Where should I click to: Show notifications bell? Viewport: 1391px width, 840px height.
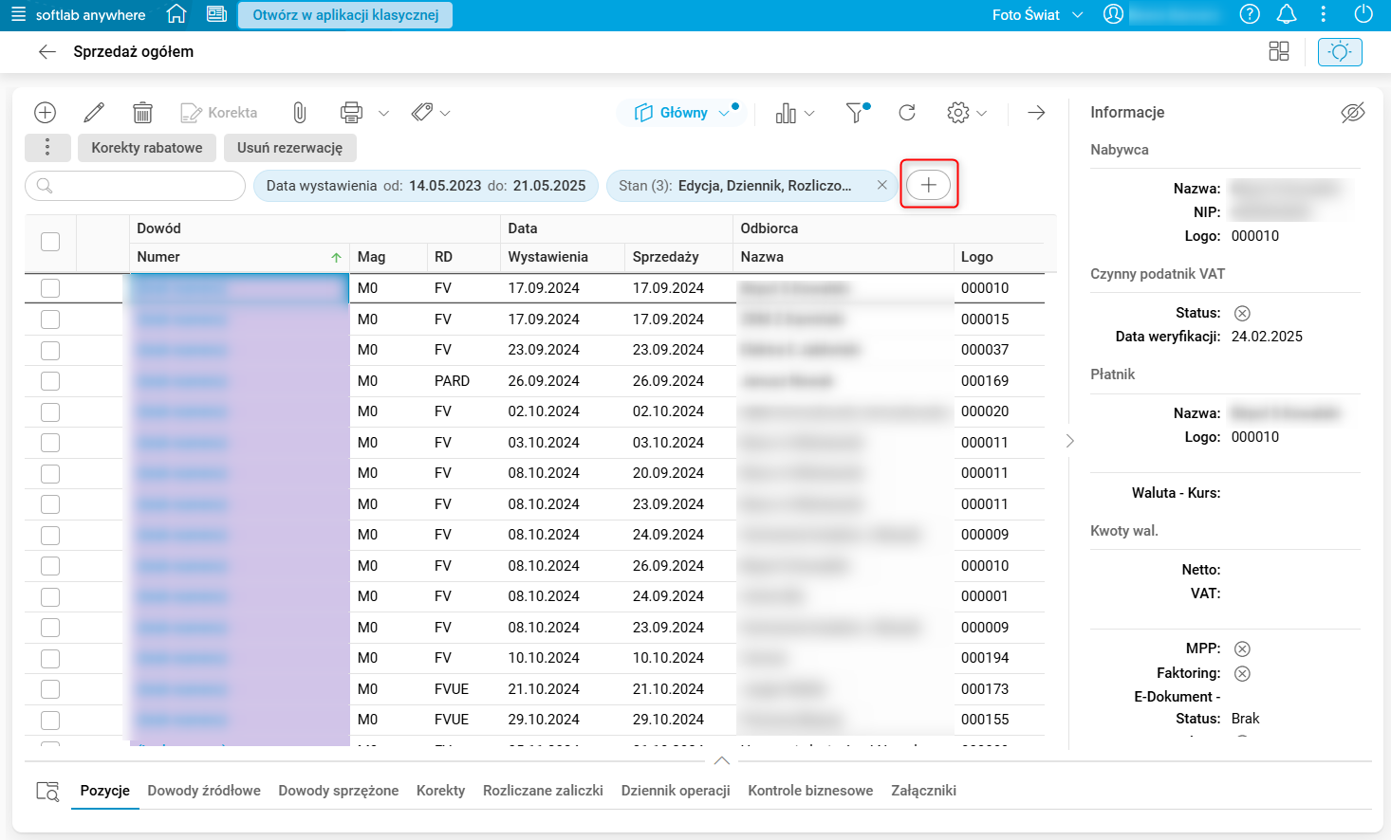coord(1287,14)
